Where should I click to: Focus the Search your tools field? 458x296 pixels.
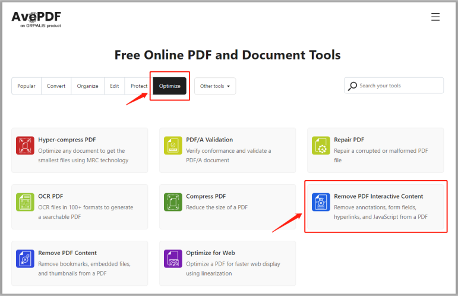point(394,86)
